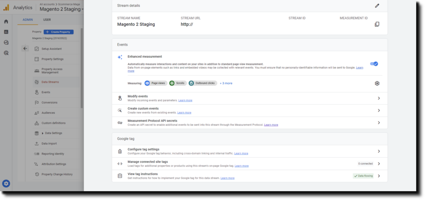The width and height of the screenshot is (425, 200).
Task: Open Data Import
Action: coord(49,144)
